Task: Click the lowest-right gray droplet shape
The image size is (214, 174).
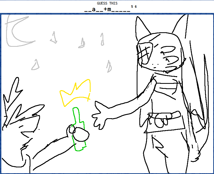Action: click(109, 66)
